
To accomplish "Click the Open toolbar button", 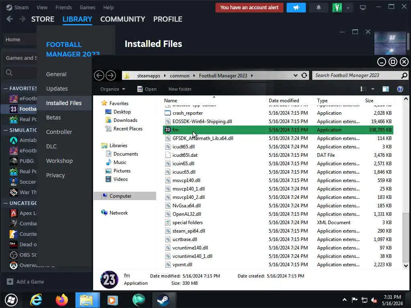I will [147, 89].
